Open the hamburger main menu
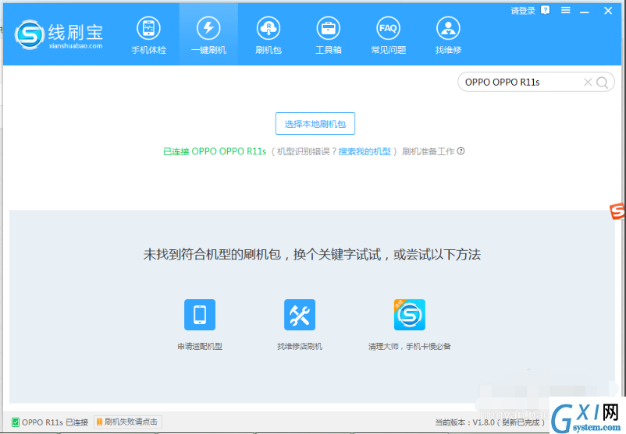Screen dimensions: 626x434 [x=565, y=10]
